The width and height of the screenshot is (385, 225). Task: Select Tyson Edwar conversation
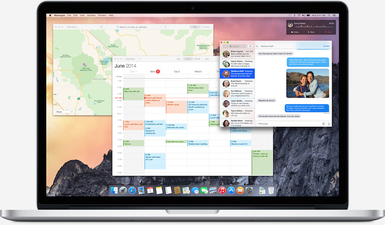click(237, 113)
